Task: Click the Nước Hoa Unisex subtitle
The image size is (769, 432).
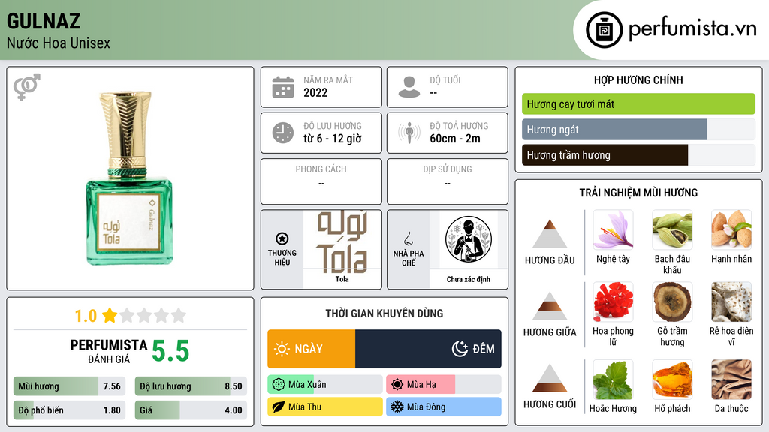Action: click(59, 43)
